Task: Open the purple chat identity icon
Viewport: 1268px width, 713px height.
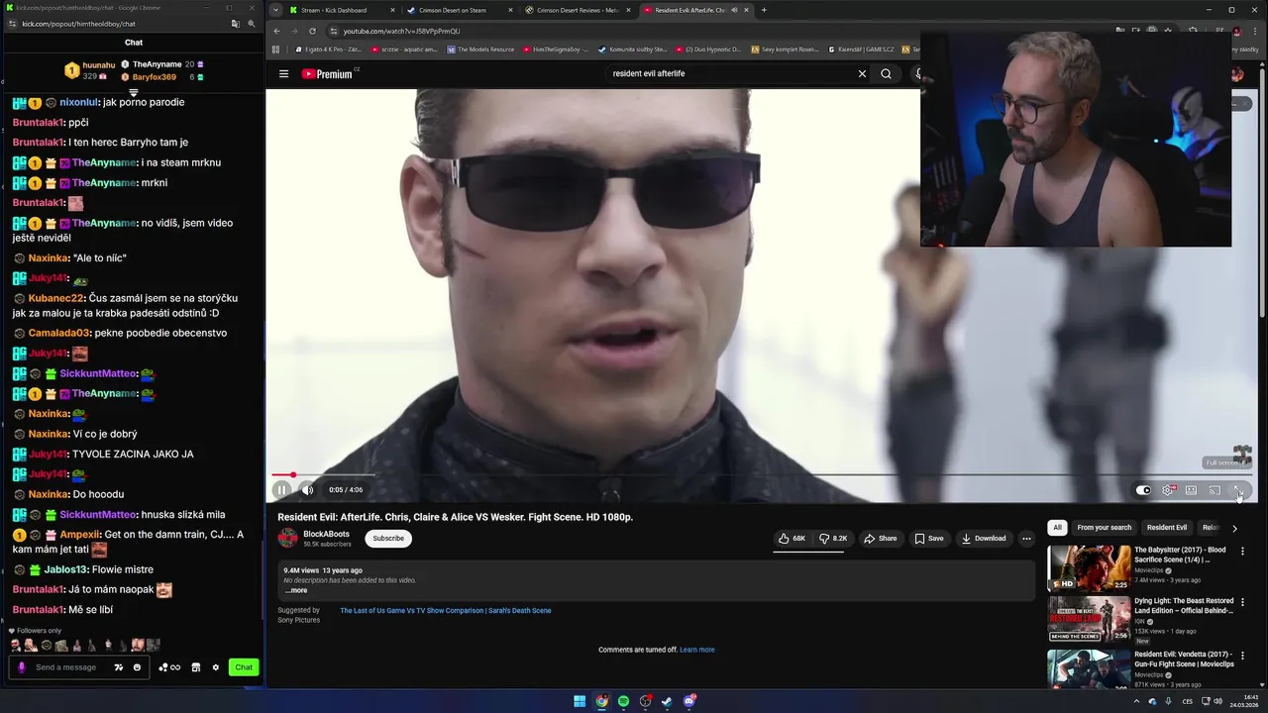Action: click(x=21, y=667)
